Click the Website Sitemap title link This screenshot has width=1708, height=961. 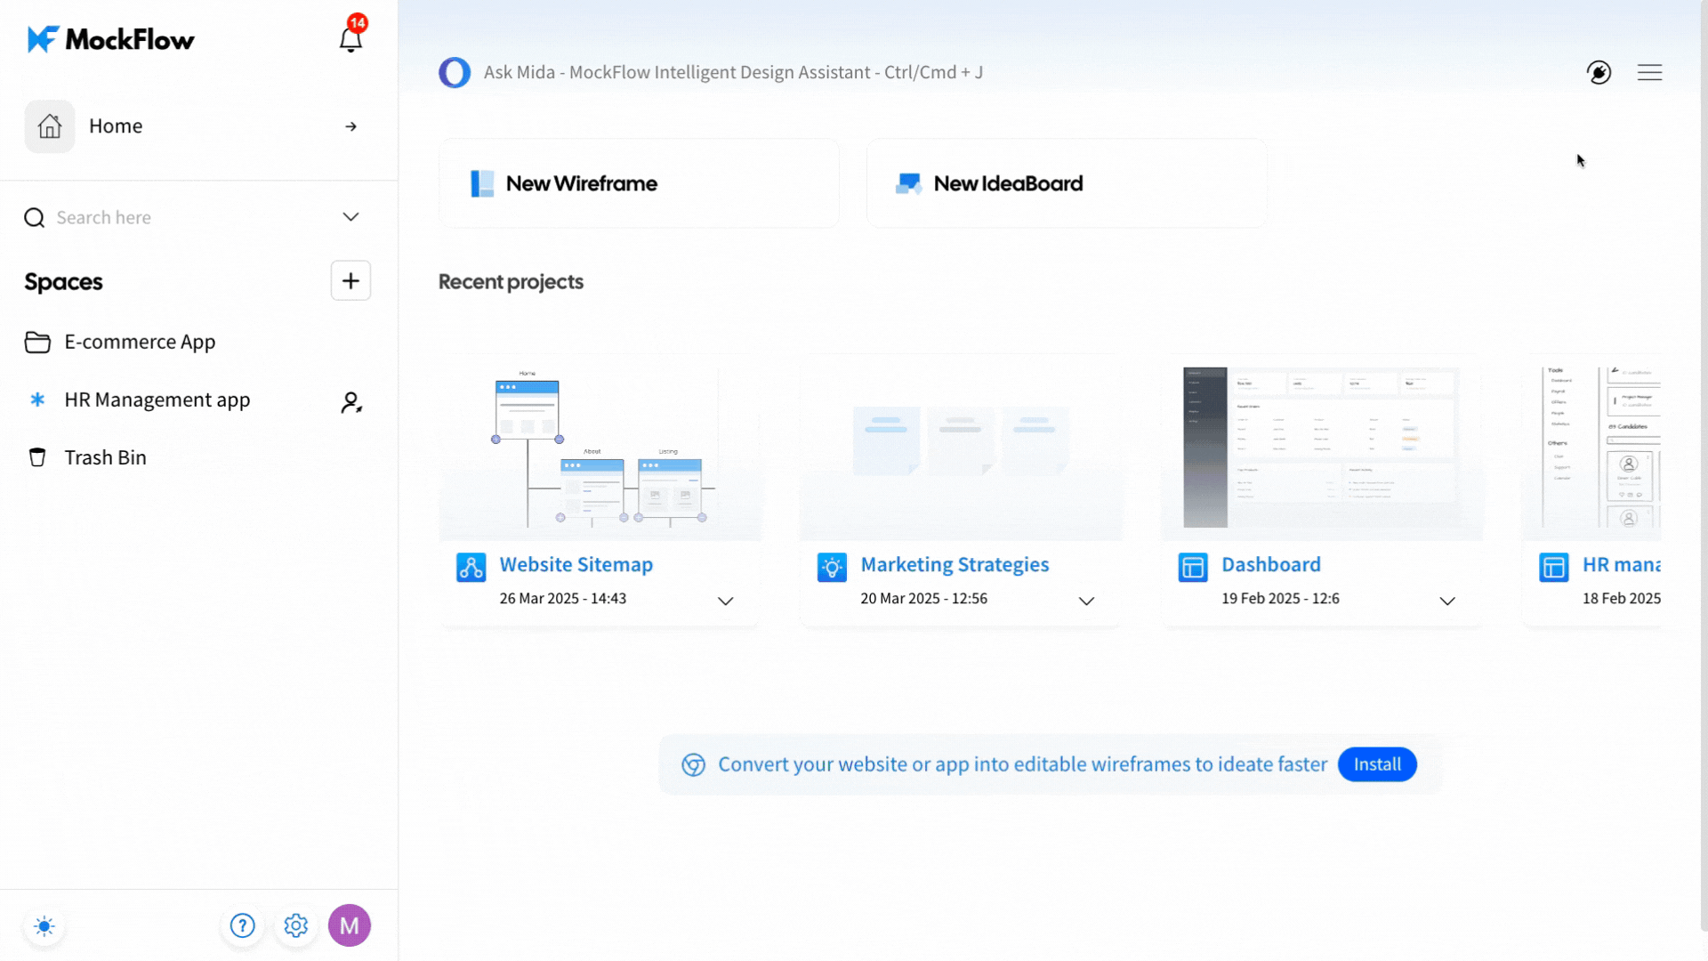(576, 564)
